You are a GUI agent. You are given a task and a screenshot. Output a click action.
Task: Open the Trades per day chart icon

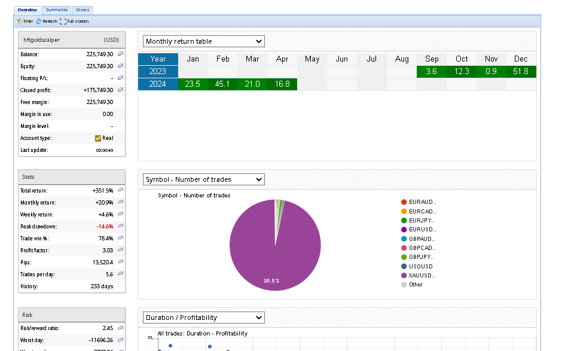coord(120,273)
